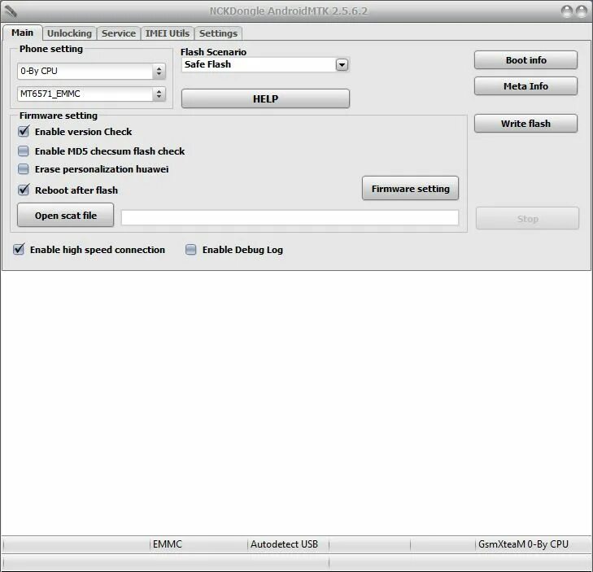This screenshot has height=572, width=593.
Task: Tick Erase personalization huawei checkbox
Action: pos(24,168)
